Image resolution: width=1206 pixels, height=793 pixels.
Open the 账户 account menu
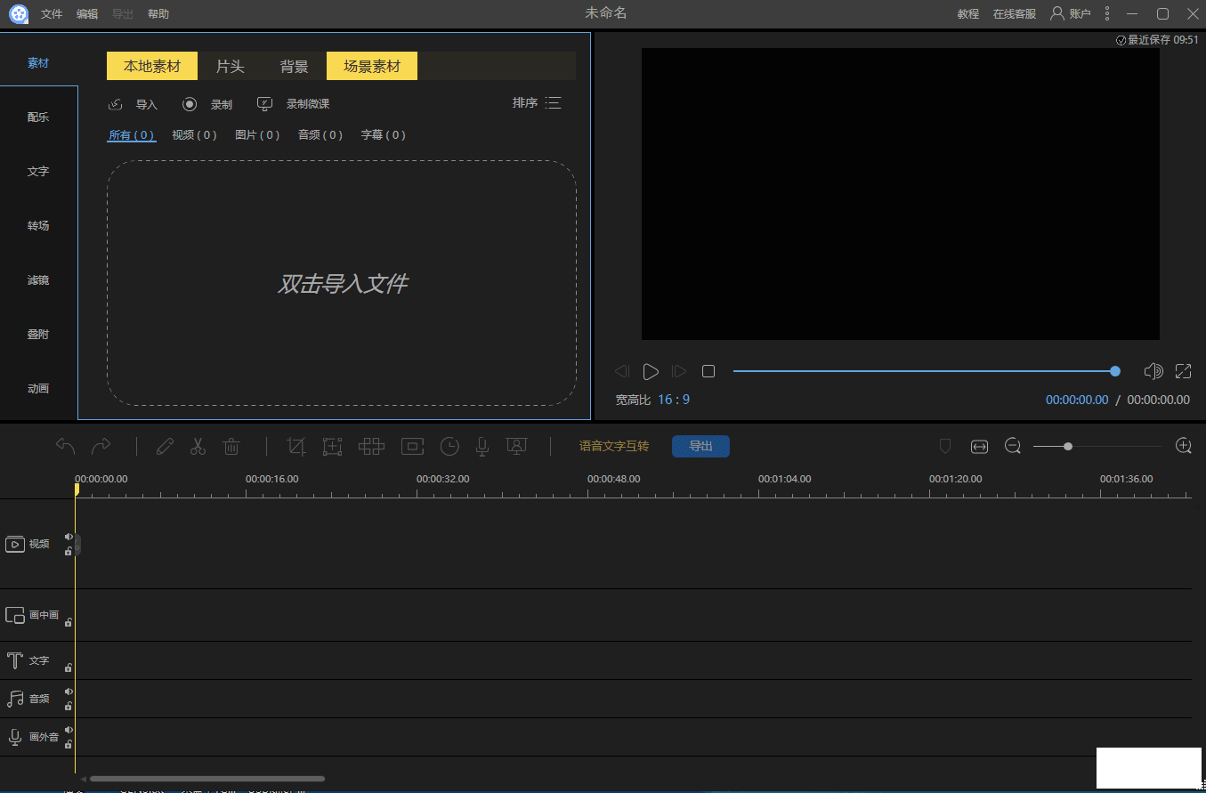[1070, 13]
